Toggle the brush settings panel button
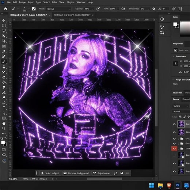The width and height of the screenshot is (190, 190). point(34,9)
